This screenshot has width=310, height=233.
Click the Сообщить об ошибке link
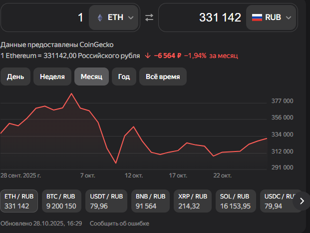pyautogui.click(x=119, y=223)
